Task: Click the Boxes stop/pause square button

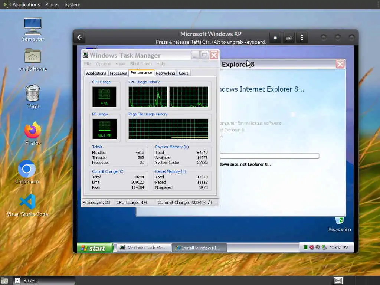Action: click(275, 37)
